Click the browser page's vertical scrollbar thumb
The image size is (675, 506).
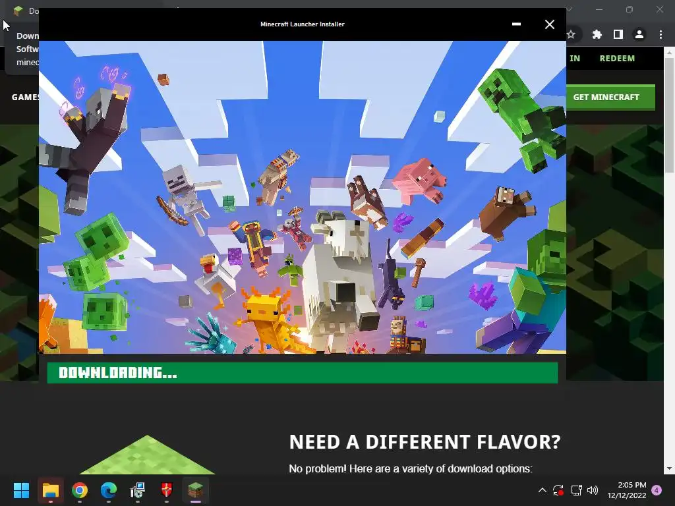click(669, 115)
